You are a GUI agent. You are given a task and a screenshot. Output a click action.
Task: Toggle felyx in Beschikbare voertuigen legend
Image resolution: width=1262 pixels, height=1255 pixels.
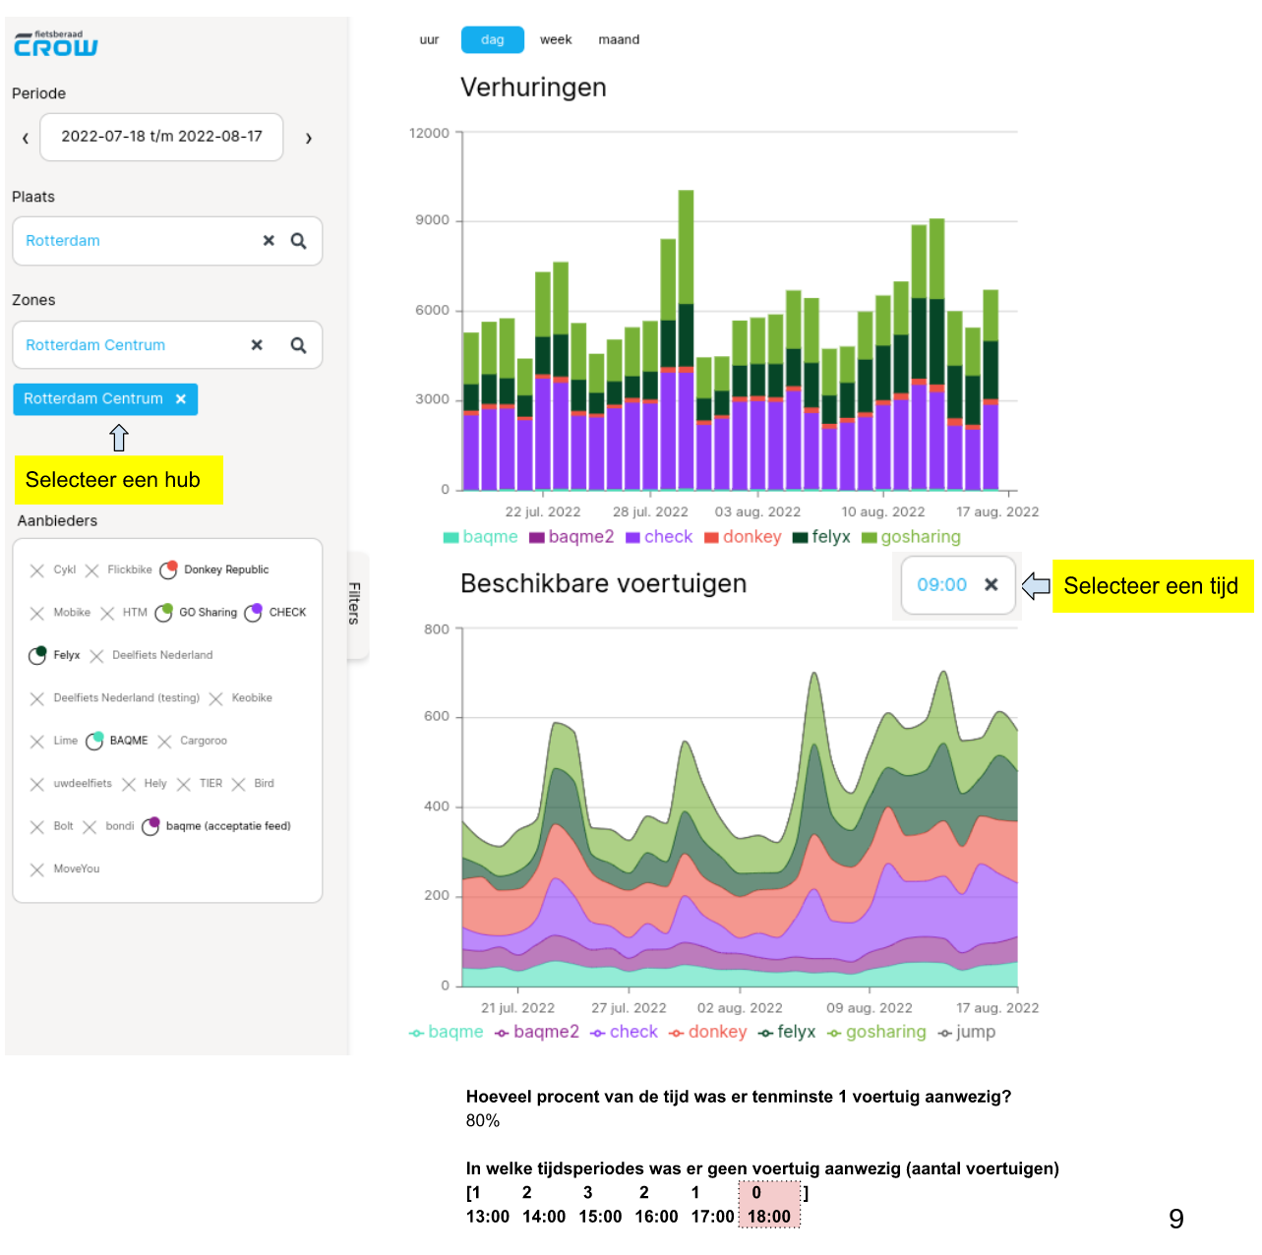(x=787, y=1032)
